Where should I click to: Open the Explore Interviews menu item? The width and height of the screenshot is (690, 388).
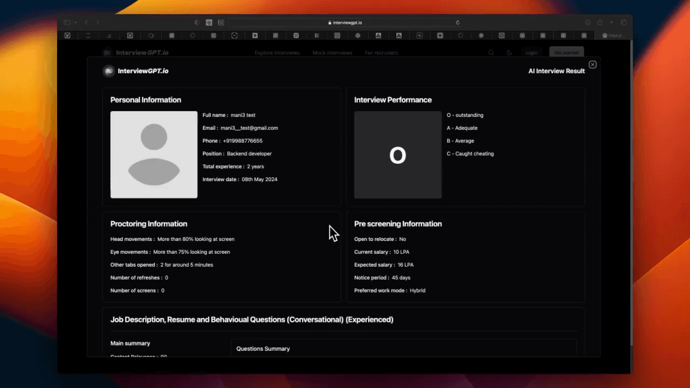(x=277, y=53)
